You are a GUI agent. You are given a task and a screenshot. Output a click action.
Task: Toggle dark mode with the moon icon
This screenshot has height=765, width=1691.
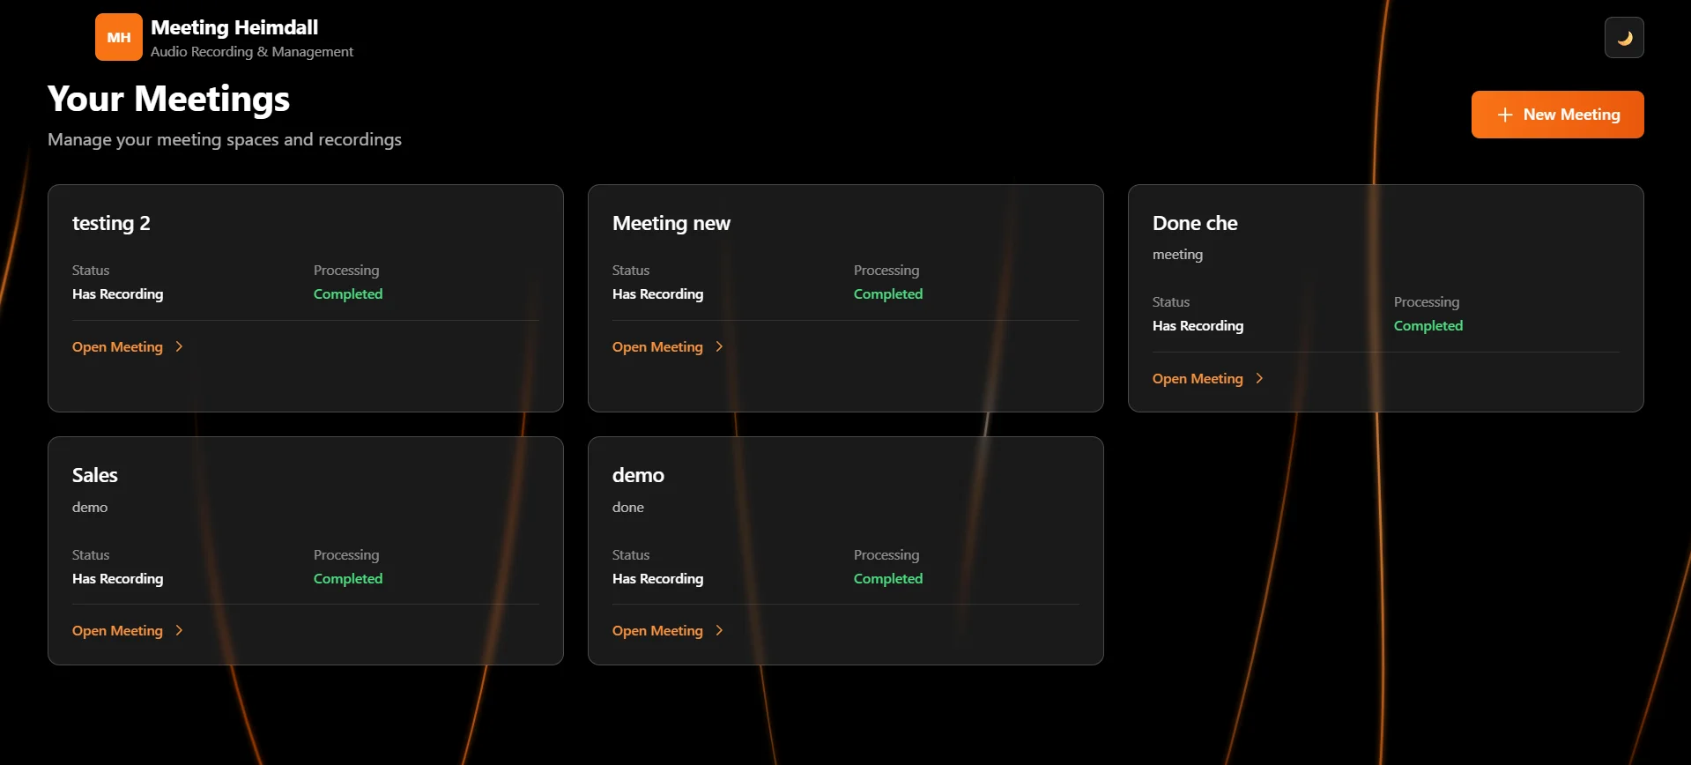(x=1623, y=38)
